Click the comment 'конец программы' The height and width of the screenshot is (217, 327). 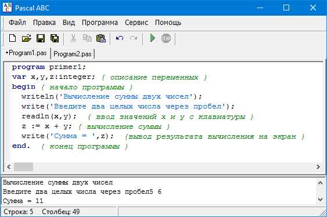pyautogui.click(x=84, y=146)
